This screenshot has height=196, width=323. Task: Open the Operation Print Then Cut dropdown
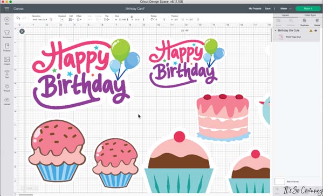point(40,19)
